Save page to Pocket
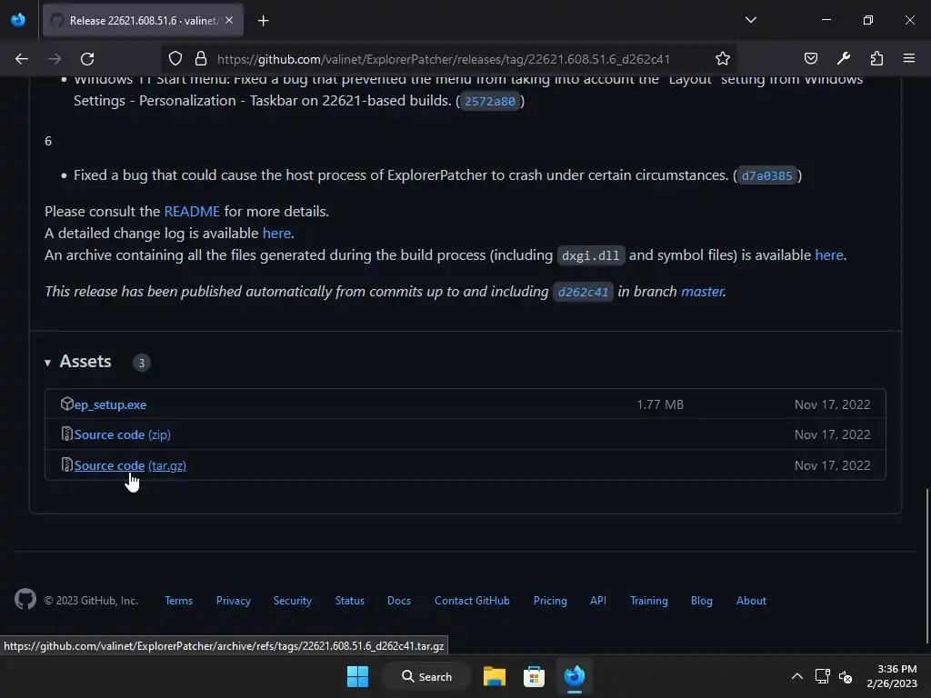Screen dimensions: 931x698 (810, 58)
